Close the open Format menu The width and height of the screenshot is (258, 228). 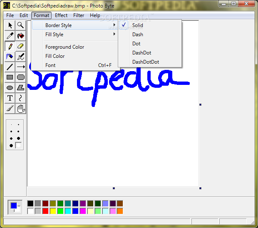pos(41,15)
